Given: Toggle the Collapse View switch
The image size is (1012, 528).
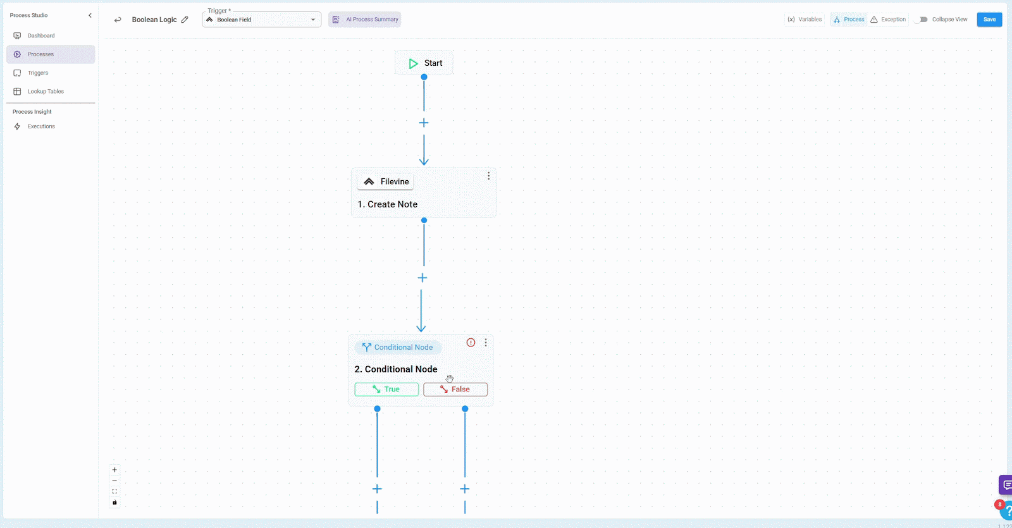Looking at the screenshot, I should coord(920,20).
